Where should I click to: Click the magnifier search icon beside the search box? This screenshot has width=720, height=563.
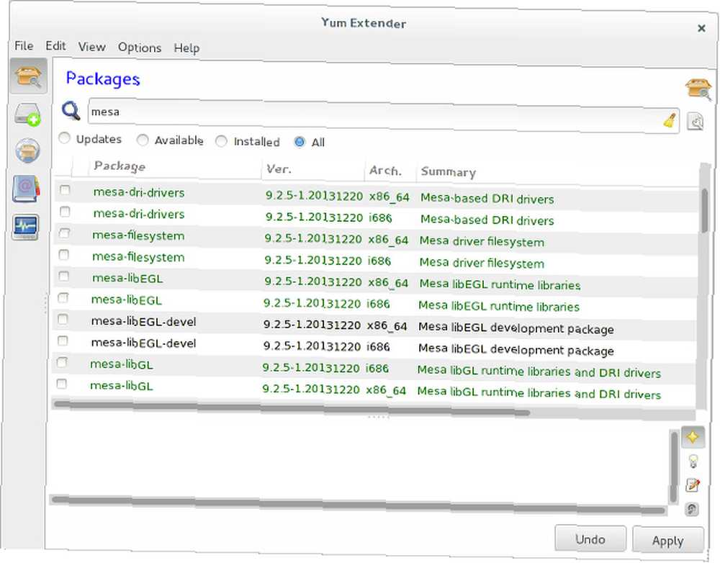tap(71, 110)
